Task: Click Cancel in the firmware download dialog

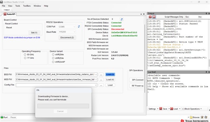Action: (x=60, y=111)
